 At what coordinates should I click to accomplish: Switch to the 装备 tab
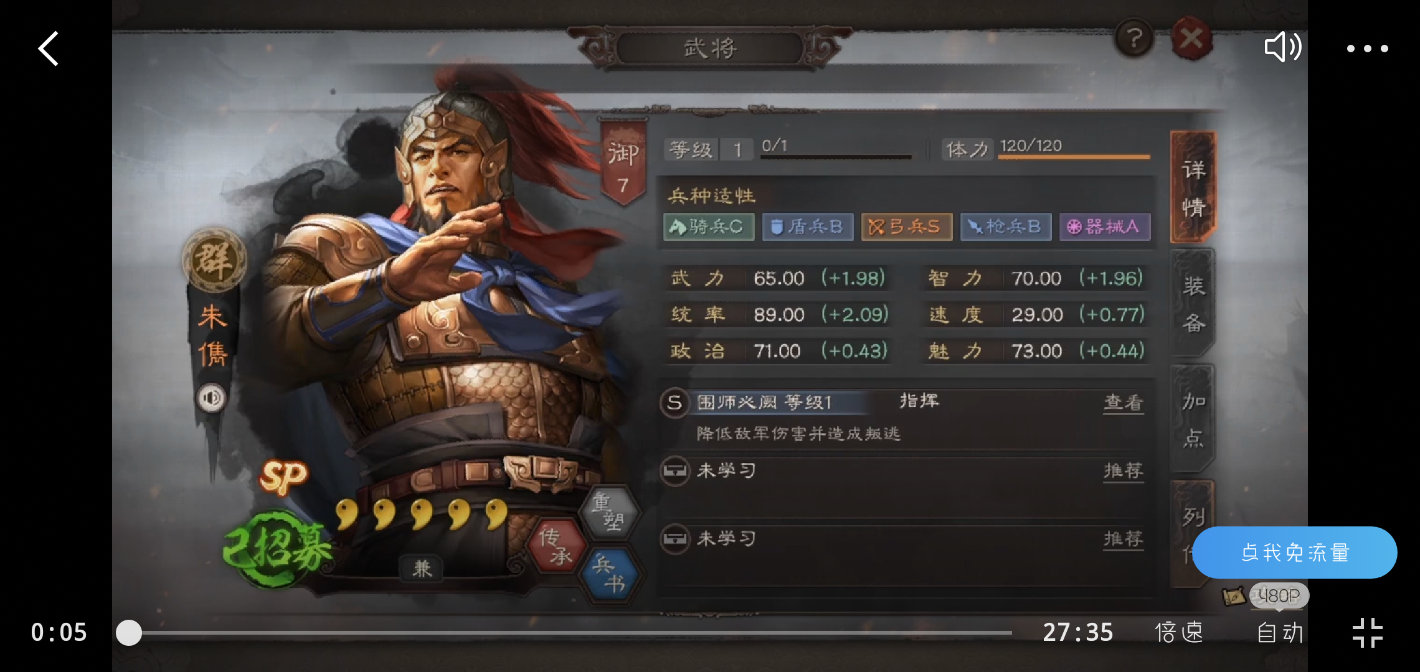click(x=1193, y=304)
